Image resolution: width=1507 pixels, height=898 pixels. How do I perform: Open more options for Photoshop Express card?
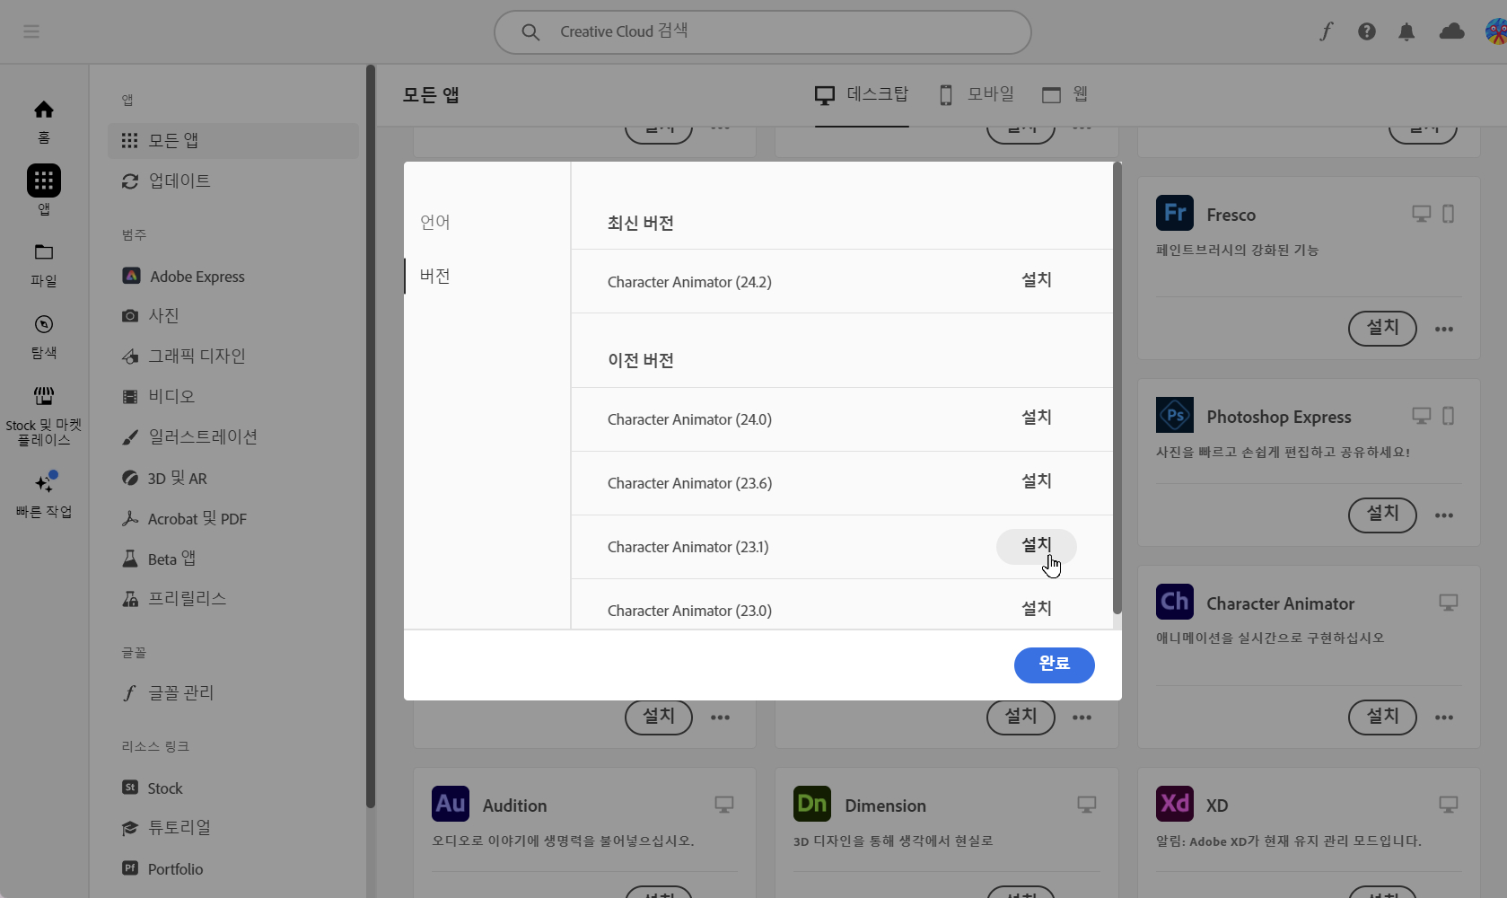[1444, 515]
